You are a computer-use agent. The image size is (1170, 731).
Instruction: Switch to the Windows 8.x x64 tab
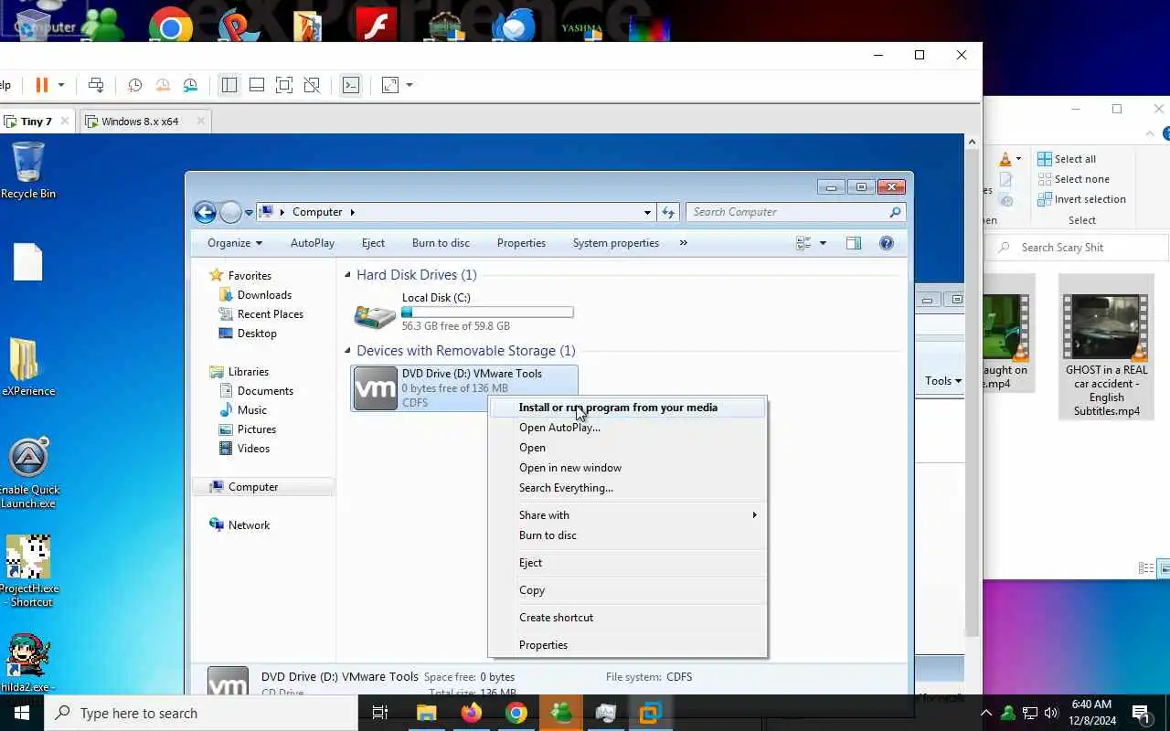pos(140,121)
